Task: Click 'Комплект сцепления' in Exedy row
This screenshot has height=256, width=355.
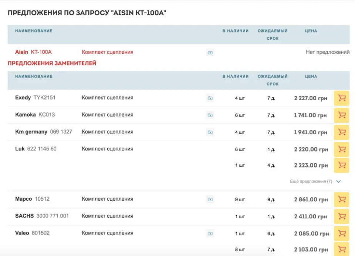Action: tap(108, 98)
